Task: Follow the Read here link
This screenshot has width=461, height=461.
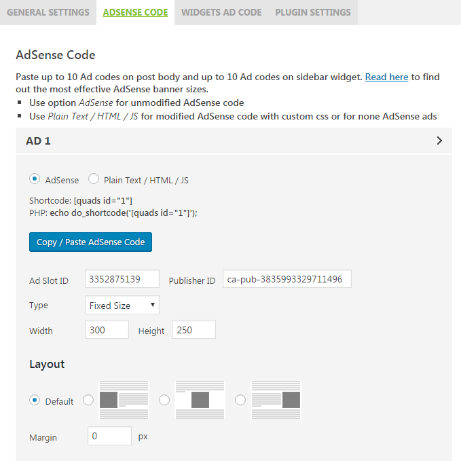Action: coord(386,77)
